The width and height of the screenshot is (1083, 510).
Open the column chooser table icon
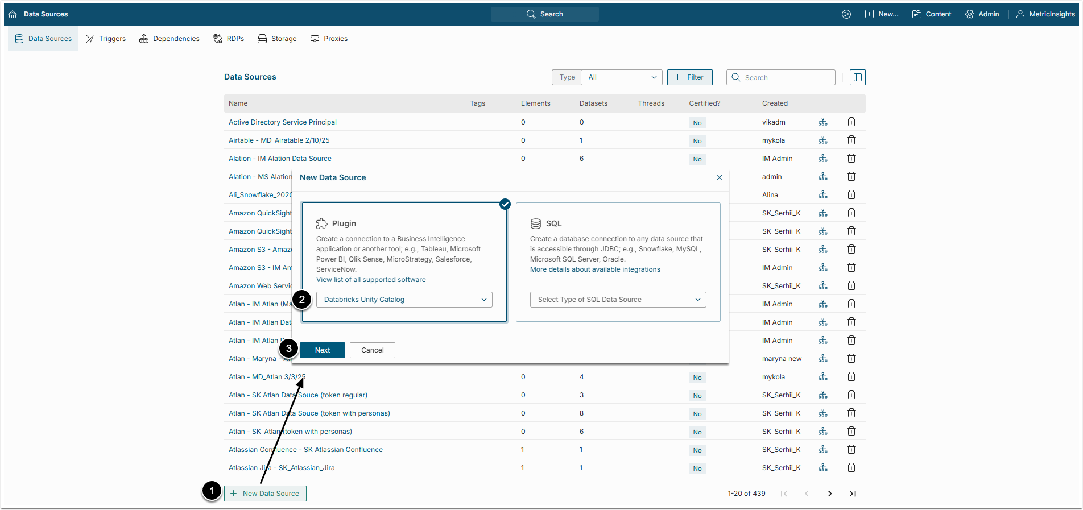pyautogui.click(x=857, y=77)
